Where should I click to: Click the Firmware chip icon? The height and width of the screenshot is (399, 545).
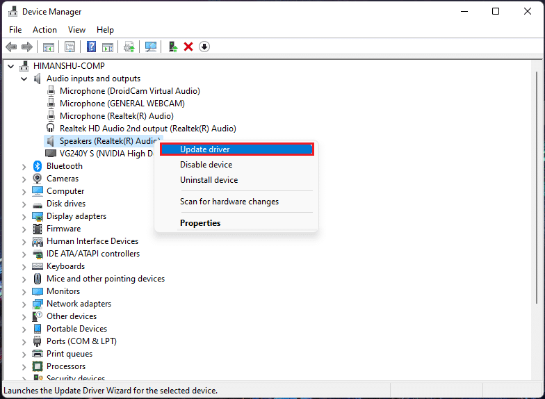(x=38, y=229)
